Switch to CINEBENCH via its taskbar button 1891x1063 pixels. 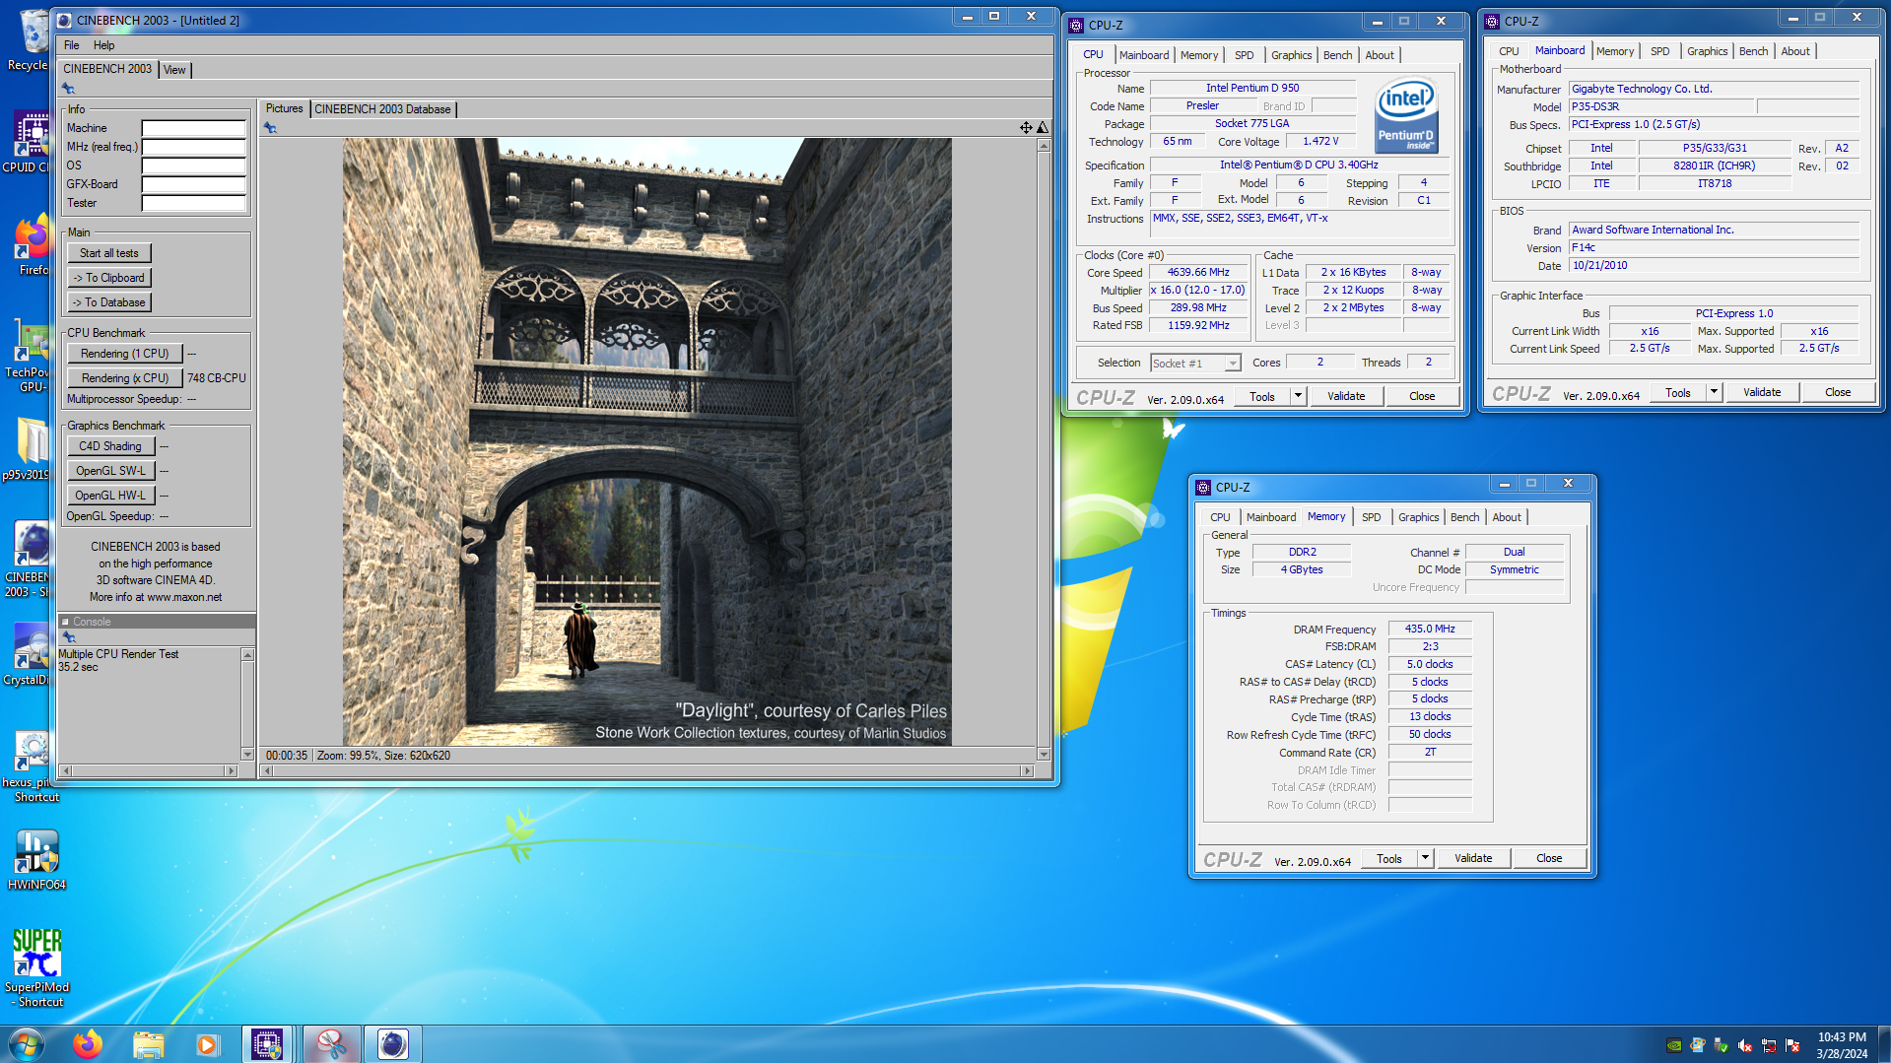pos(392,1044)
